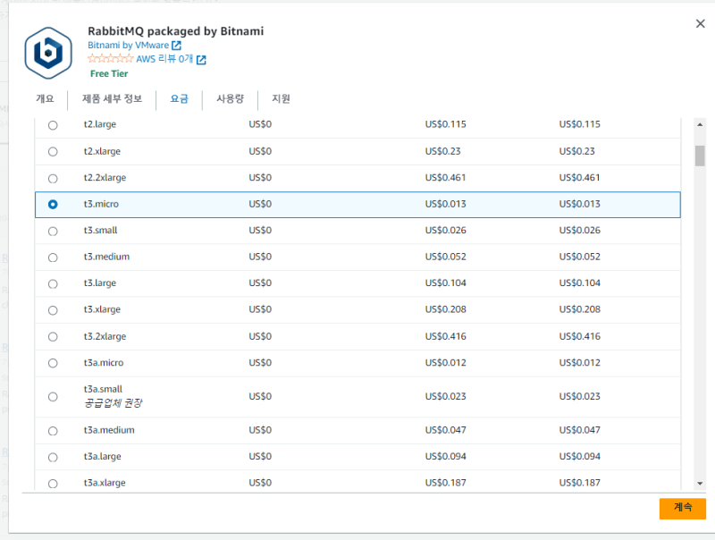The image size is (715, 540).
Task: Click the RabbitMQ packaged by Bitnami title
Action: (x=175, y=31)
